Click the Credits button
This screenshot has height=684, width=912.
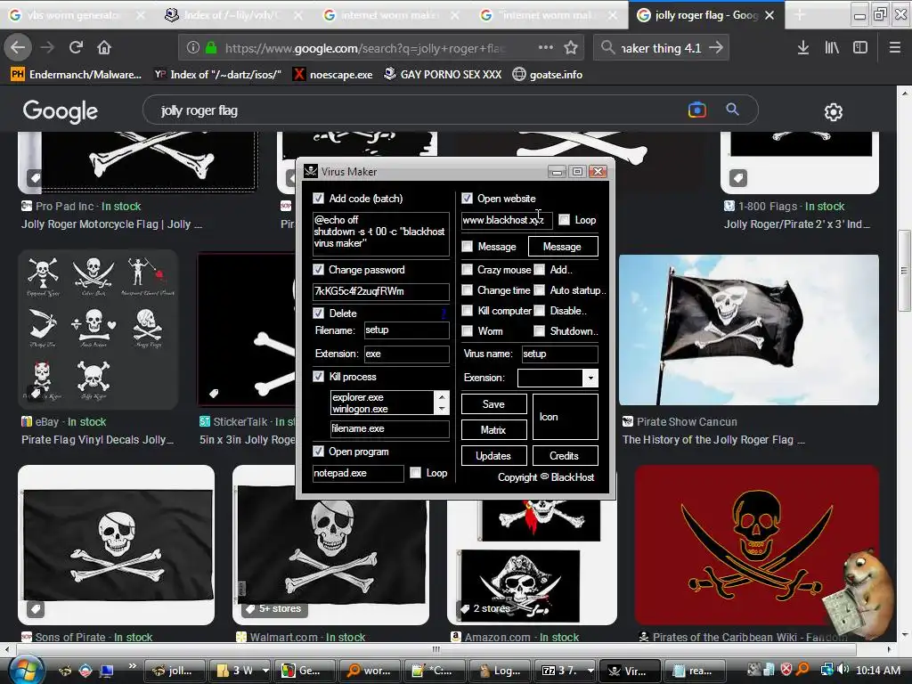tap(565, 455)
